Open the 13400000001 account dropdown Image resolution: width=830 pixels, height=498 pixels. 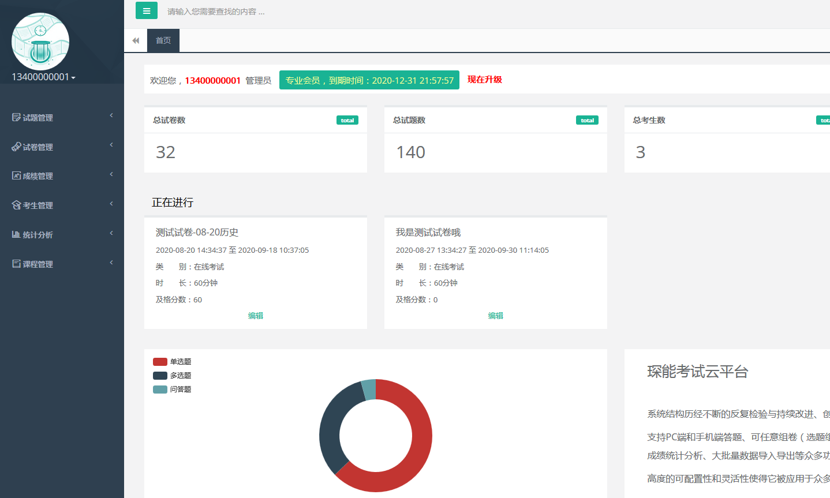coord(43,77)
